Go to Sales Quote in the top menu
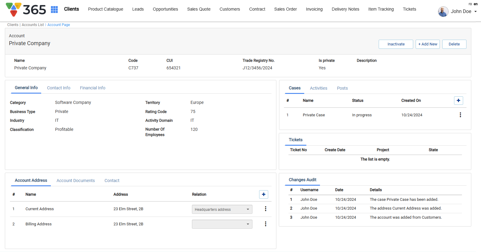 pyautogui.click(x=199, y=9)
